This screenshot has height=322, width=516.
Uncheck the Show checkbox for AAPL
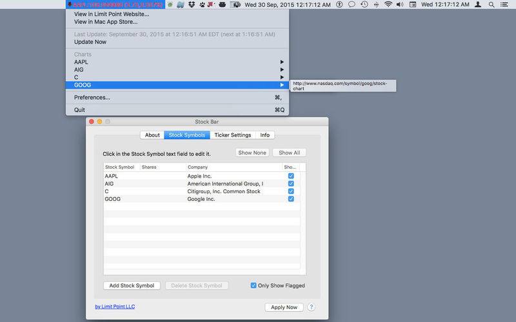(x=291, y=176)
